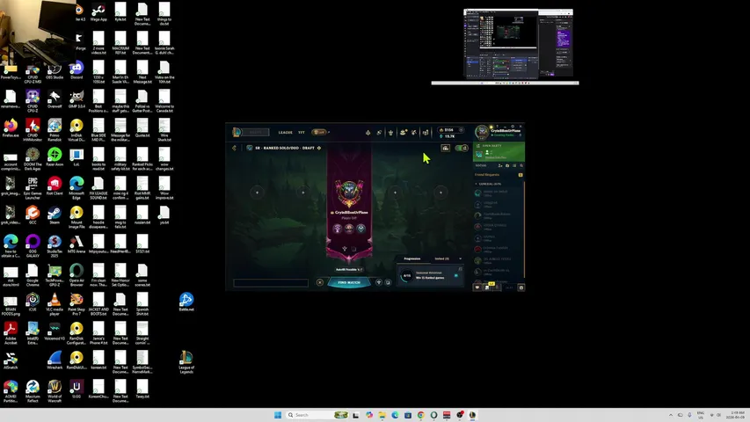Screen dimensions: 750x422
Task: Click the first summoner badge on banner
Action: tap(338, 229)
